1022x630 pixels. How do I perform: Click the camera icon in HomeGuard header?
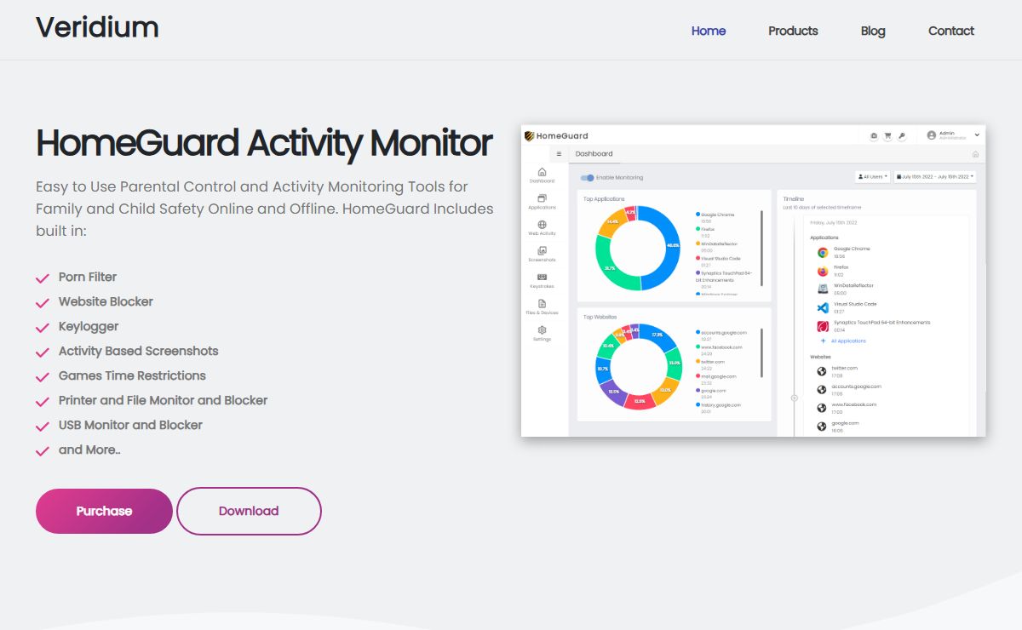coord(874,135)
